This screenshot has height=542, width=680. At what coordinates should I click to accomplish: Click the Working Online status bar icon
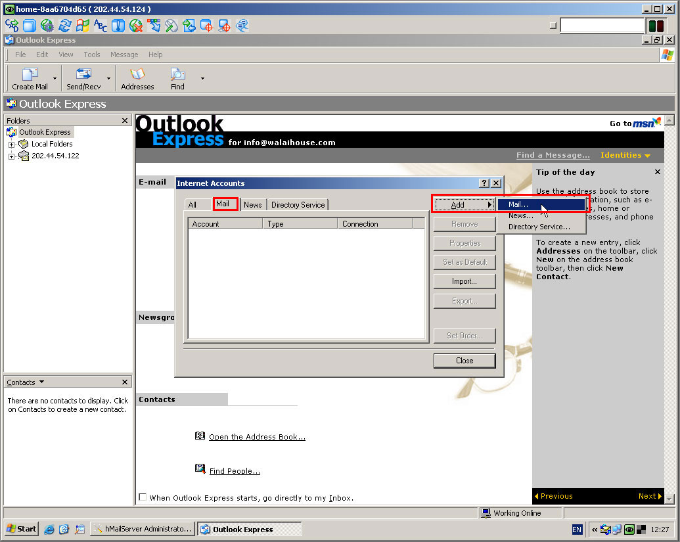[x=486, y=513]
